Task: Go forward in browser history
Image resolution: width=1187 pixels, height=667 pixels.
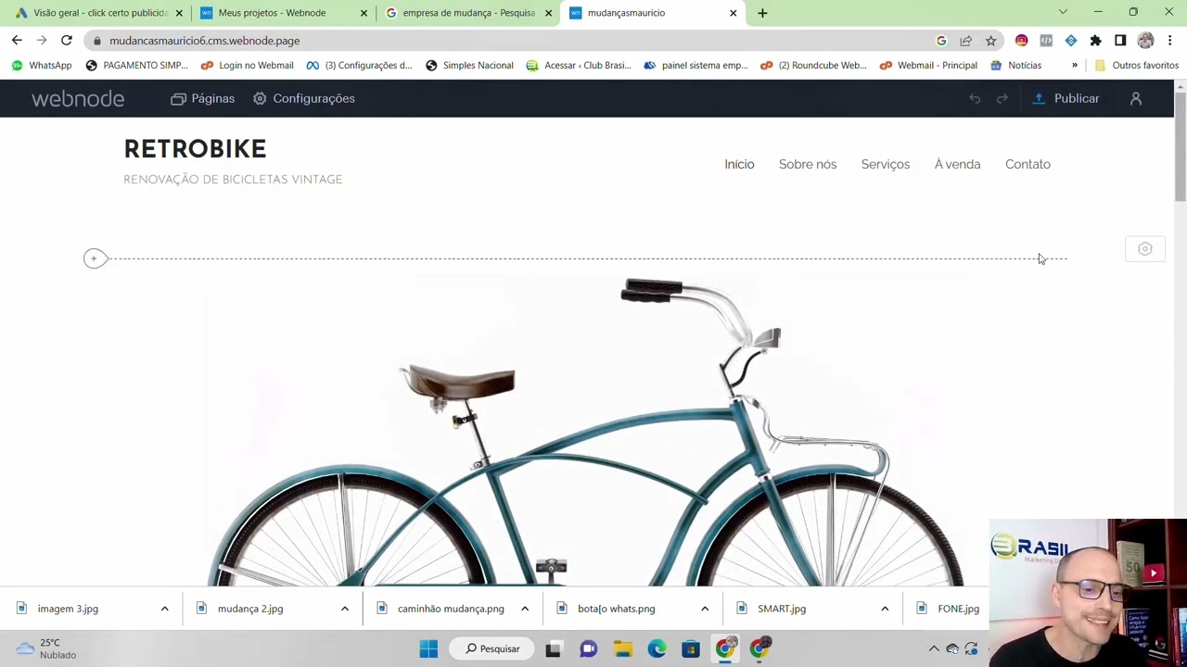Action: click(x=42, y=41)
